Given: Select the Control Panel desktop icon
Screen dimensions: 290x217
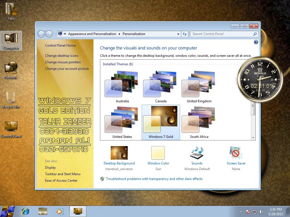Looking at the screenshot, I should [11, 129].
